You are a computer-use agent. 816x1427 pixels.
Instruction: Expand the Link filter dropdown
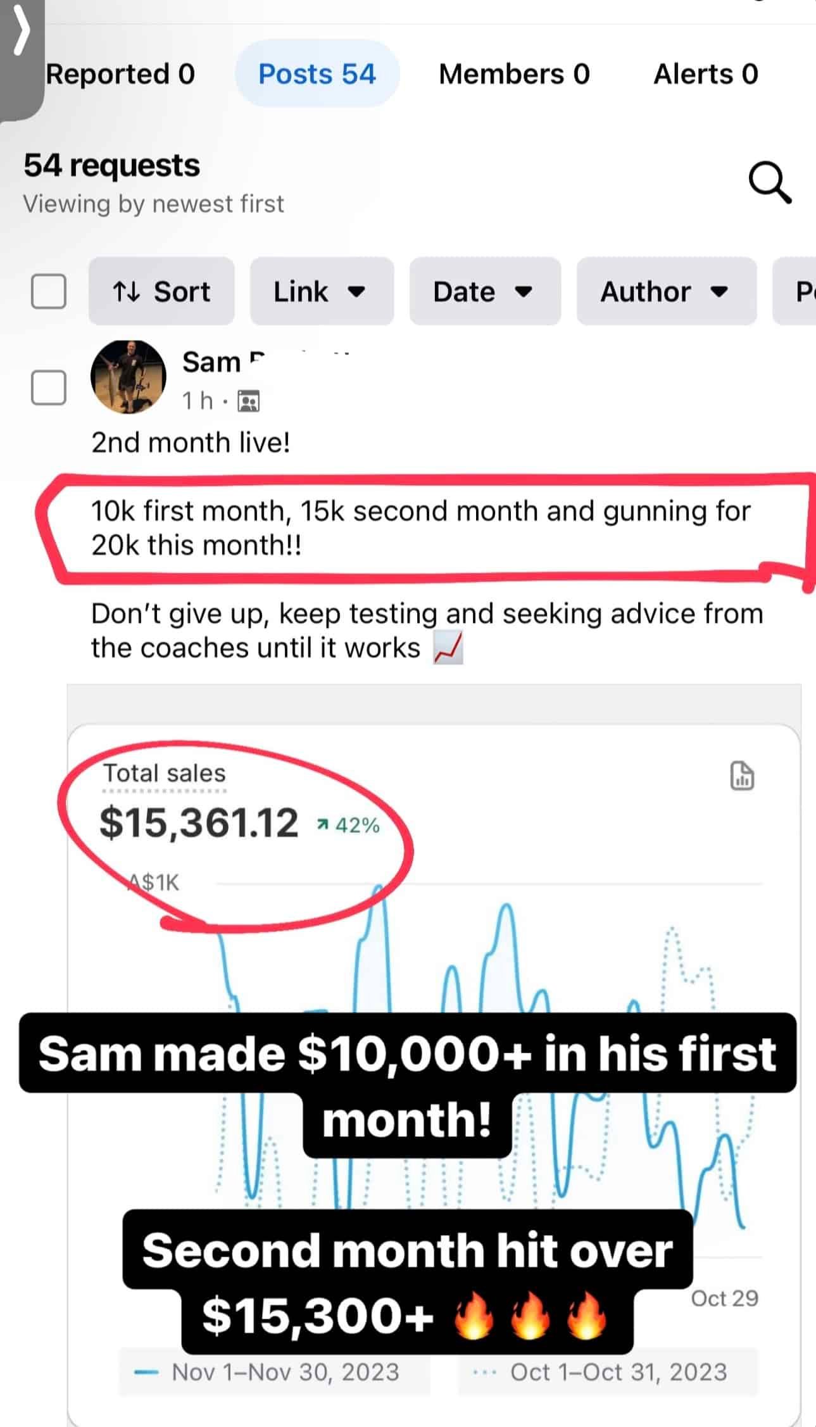[321, 291]
